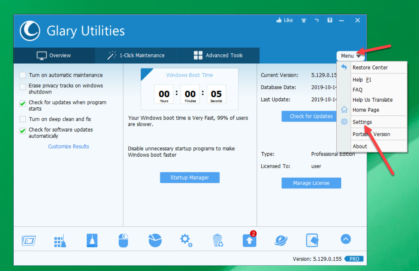Click the Last Update label

(x=276, y=99)
